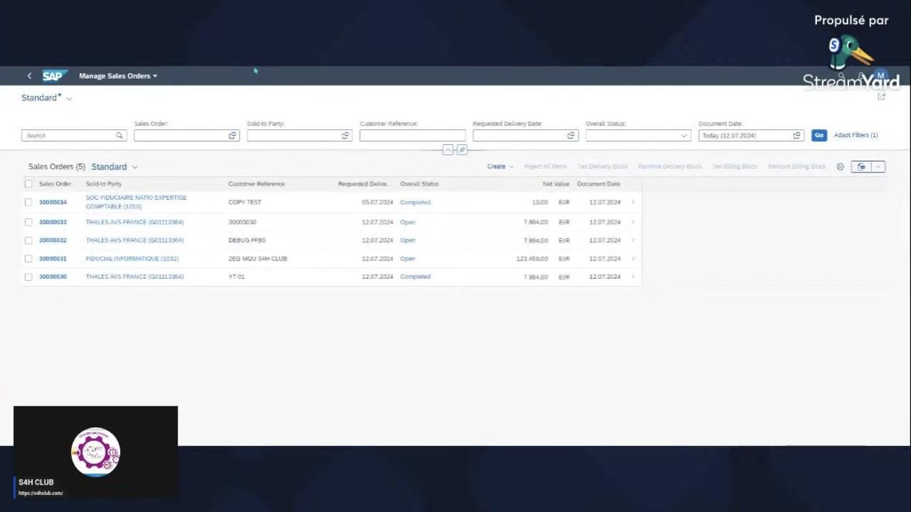
Task: Click the back arrow in the SAP header
Action: point(29,76)
